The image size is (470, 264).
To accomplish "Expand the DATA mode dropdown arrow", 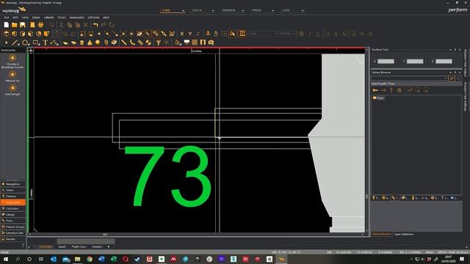I will click(213, 11).
